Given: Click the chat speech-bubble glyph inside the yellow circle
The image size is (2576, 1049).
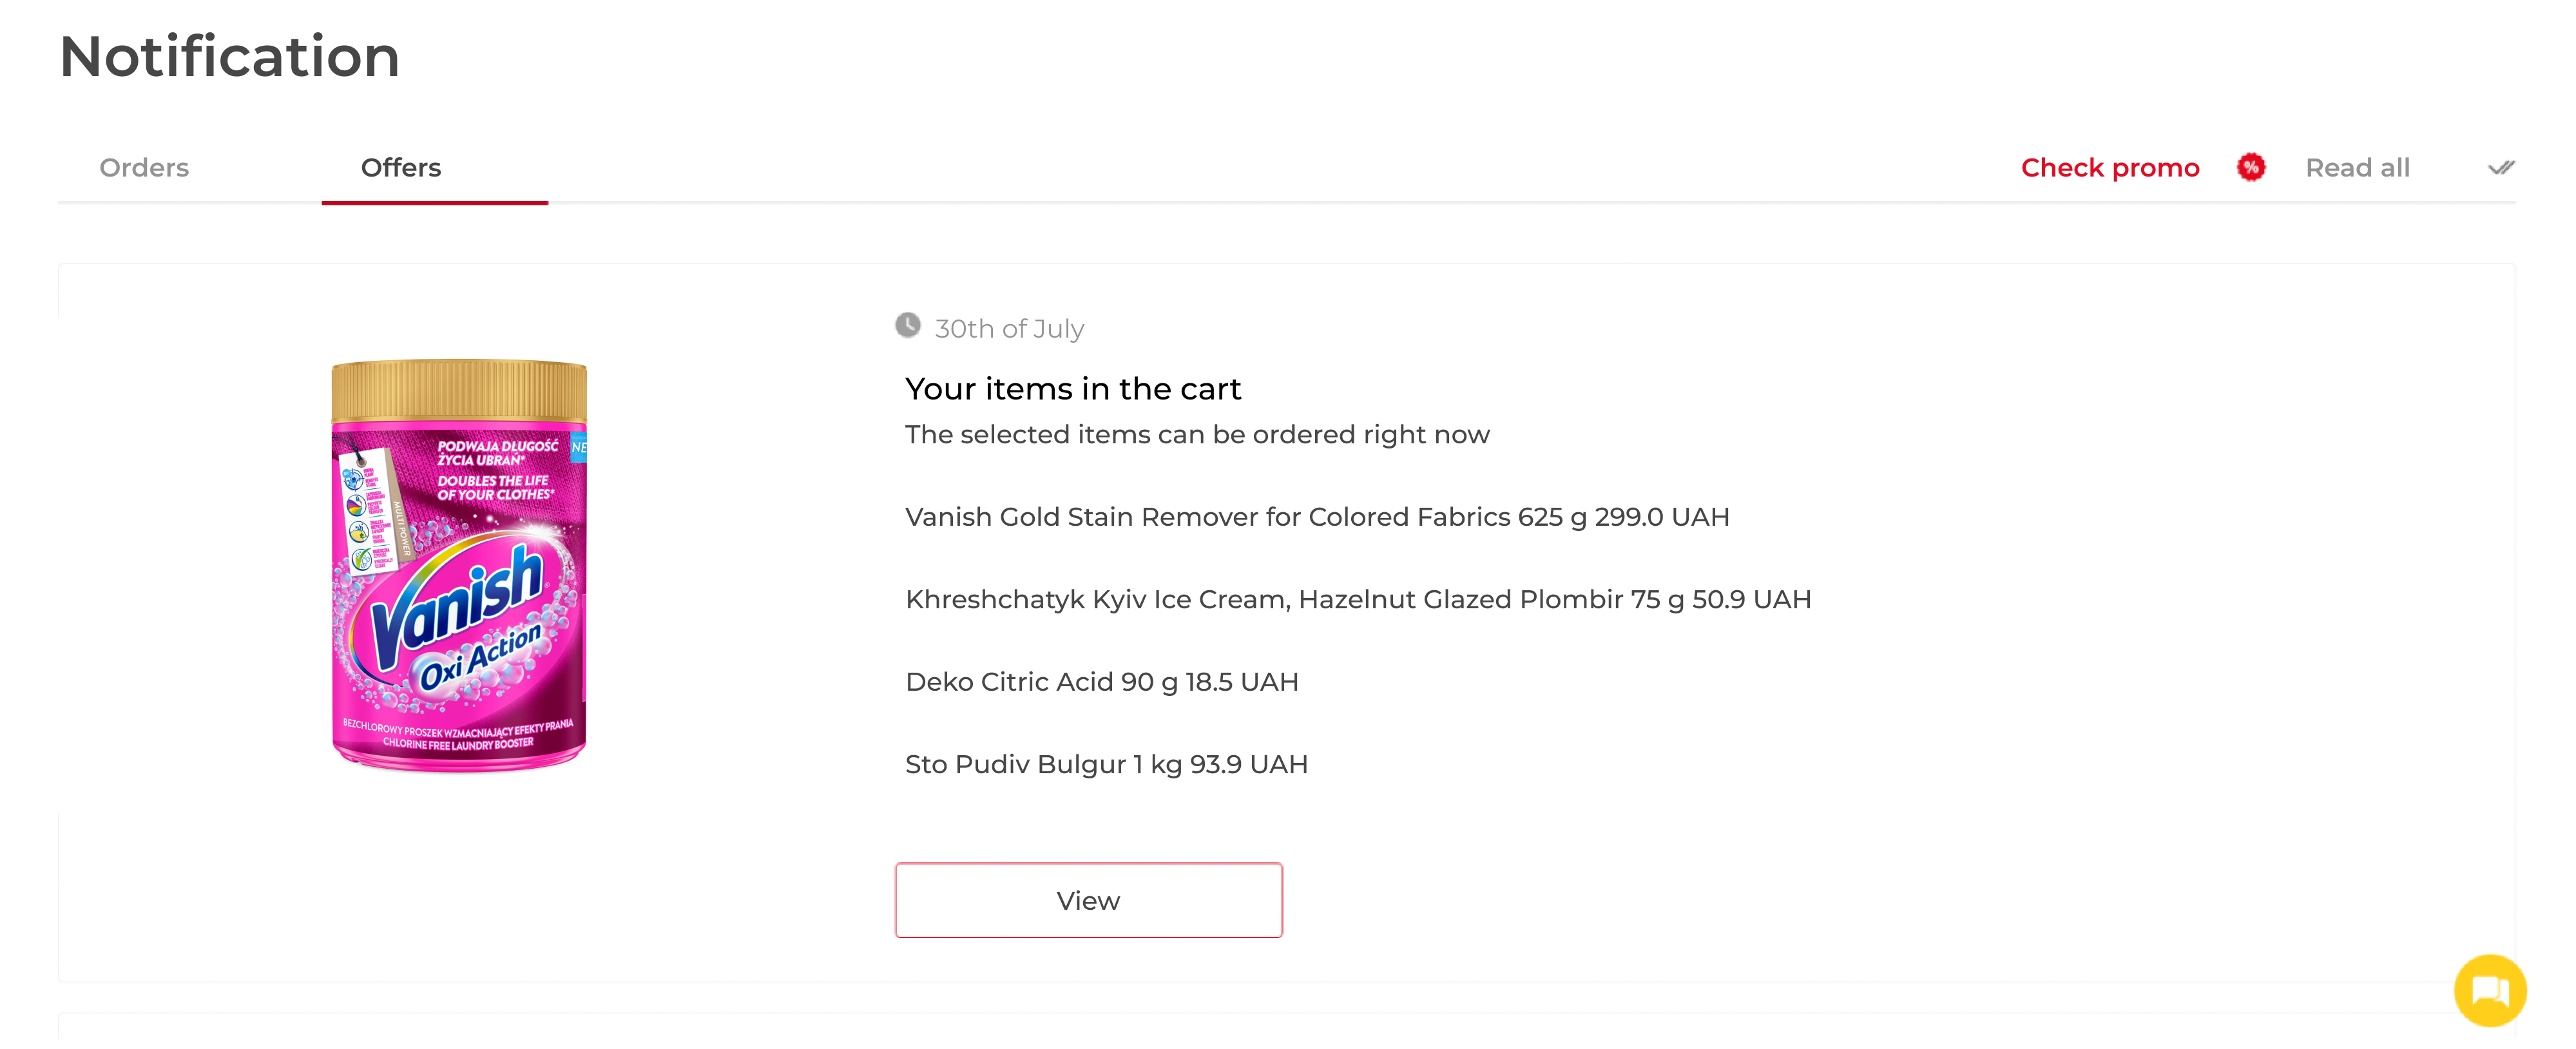Looking at the screenshot, I should point(2492,990).
